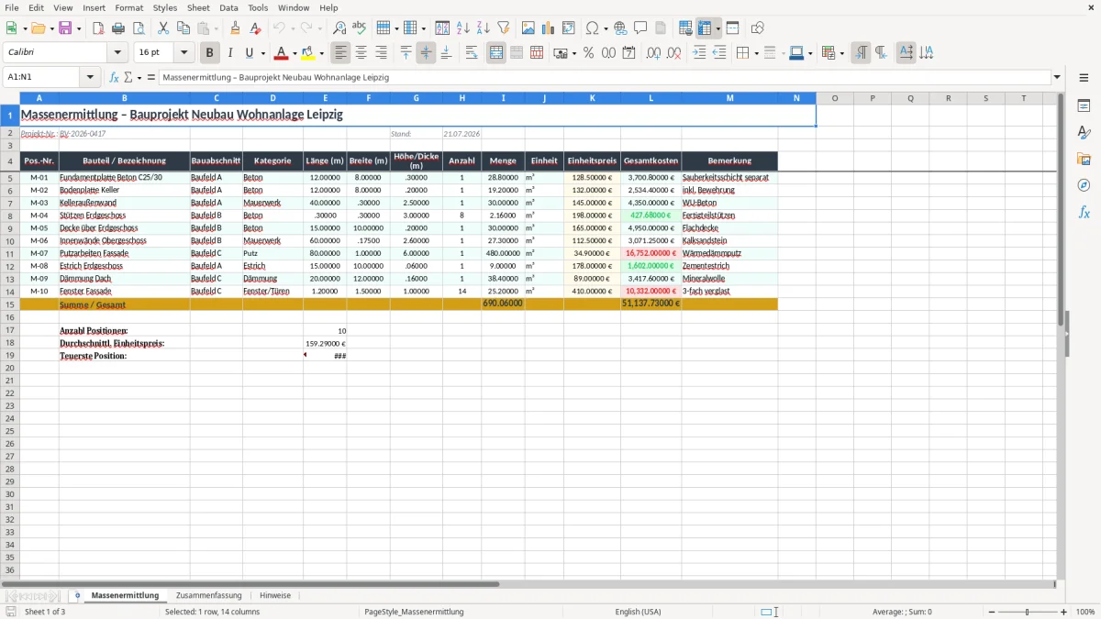The width and height of the screenshot is (1101, 619).
Task: Click the Insert Pivot Table icon
Action: pyautogui.click(x=569, y=28)
